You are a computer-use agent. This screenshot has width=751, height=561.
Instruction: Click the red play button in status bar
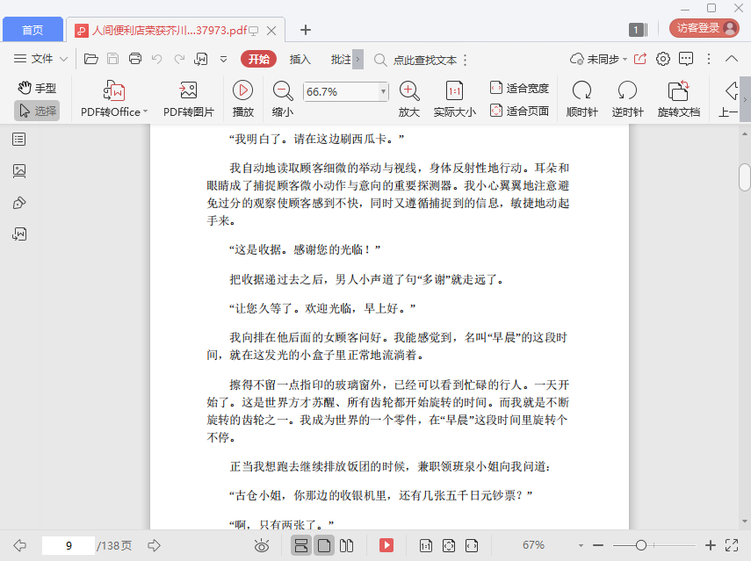(x=386, y=545)
